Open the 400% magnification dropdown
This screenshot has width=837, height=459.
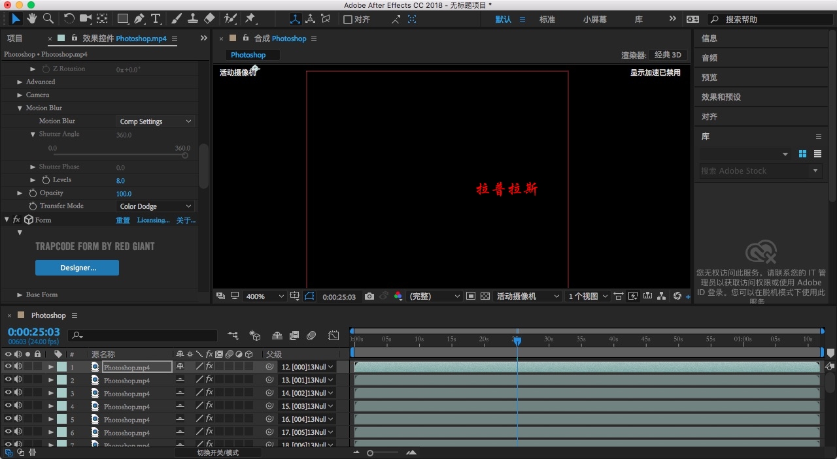tap(265, 296)
